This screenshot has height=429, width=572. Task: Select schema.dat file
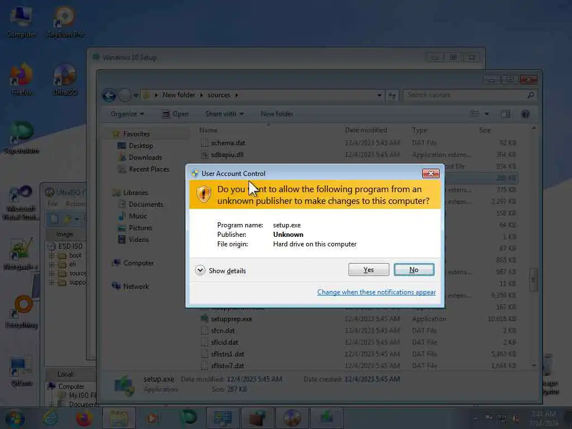click(x=228, y=142)
